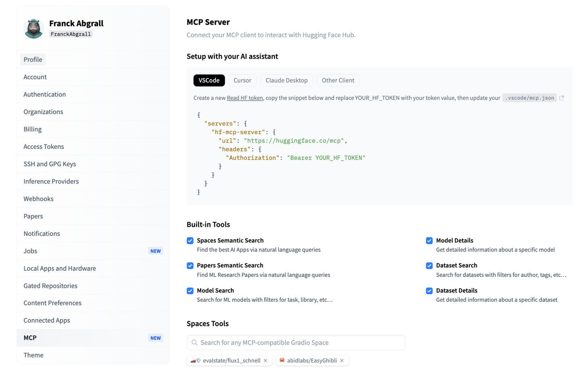Image resolution: width=587 pixels, height=378 pixels.
Task: Click the "hf-mcp-server" key in snippet
Action: tap(238, 132)
